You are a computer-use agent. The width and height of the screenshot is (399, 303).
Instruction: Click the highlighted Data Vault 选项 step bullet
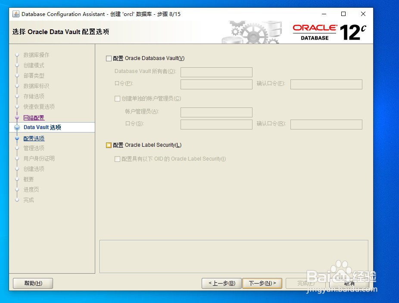(x=17, y=127)
